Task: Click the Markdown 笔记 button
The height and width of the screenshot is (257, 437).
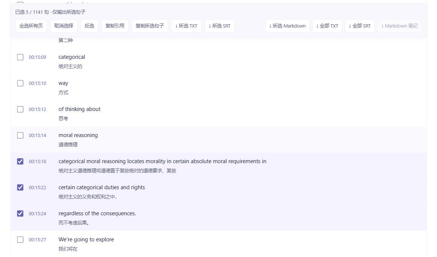Action: coord(399,26)
